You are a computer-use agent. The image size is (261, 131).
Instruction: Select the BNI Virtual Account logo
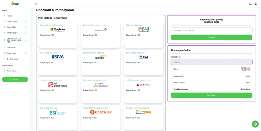[x=144, y=30]
